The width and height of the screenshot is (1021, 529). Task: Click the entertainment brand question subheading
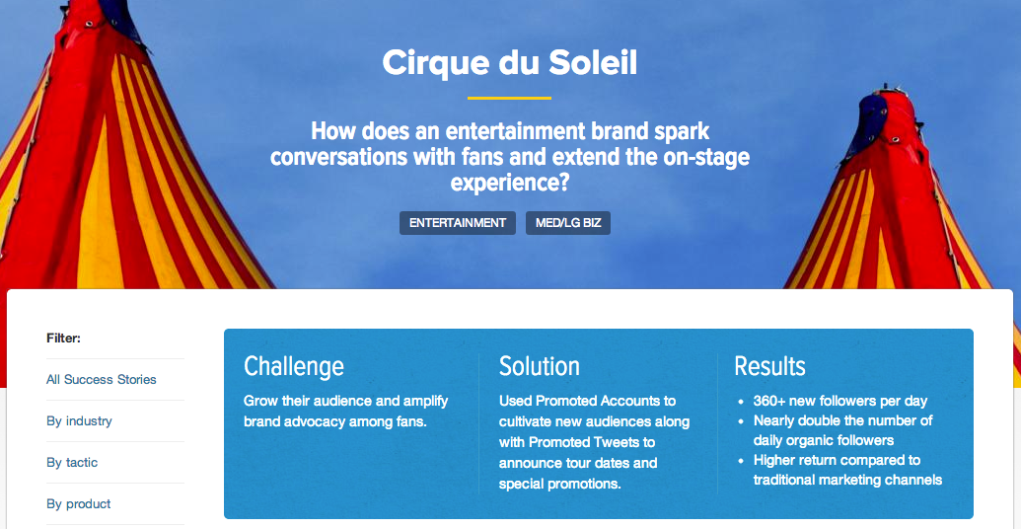coord(510,157)
